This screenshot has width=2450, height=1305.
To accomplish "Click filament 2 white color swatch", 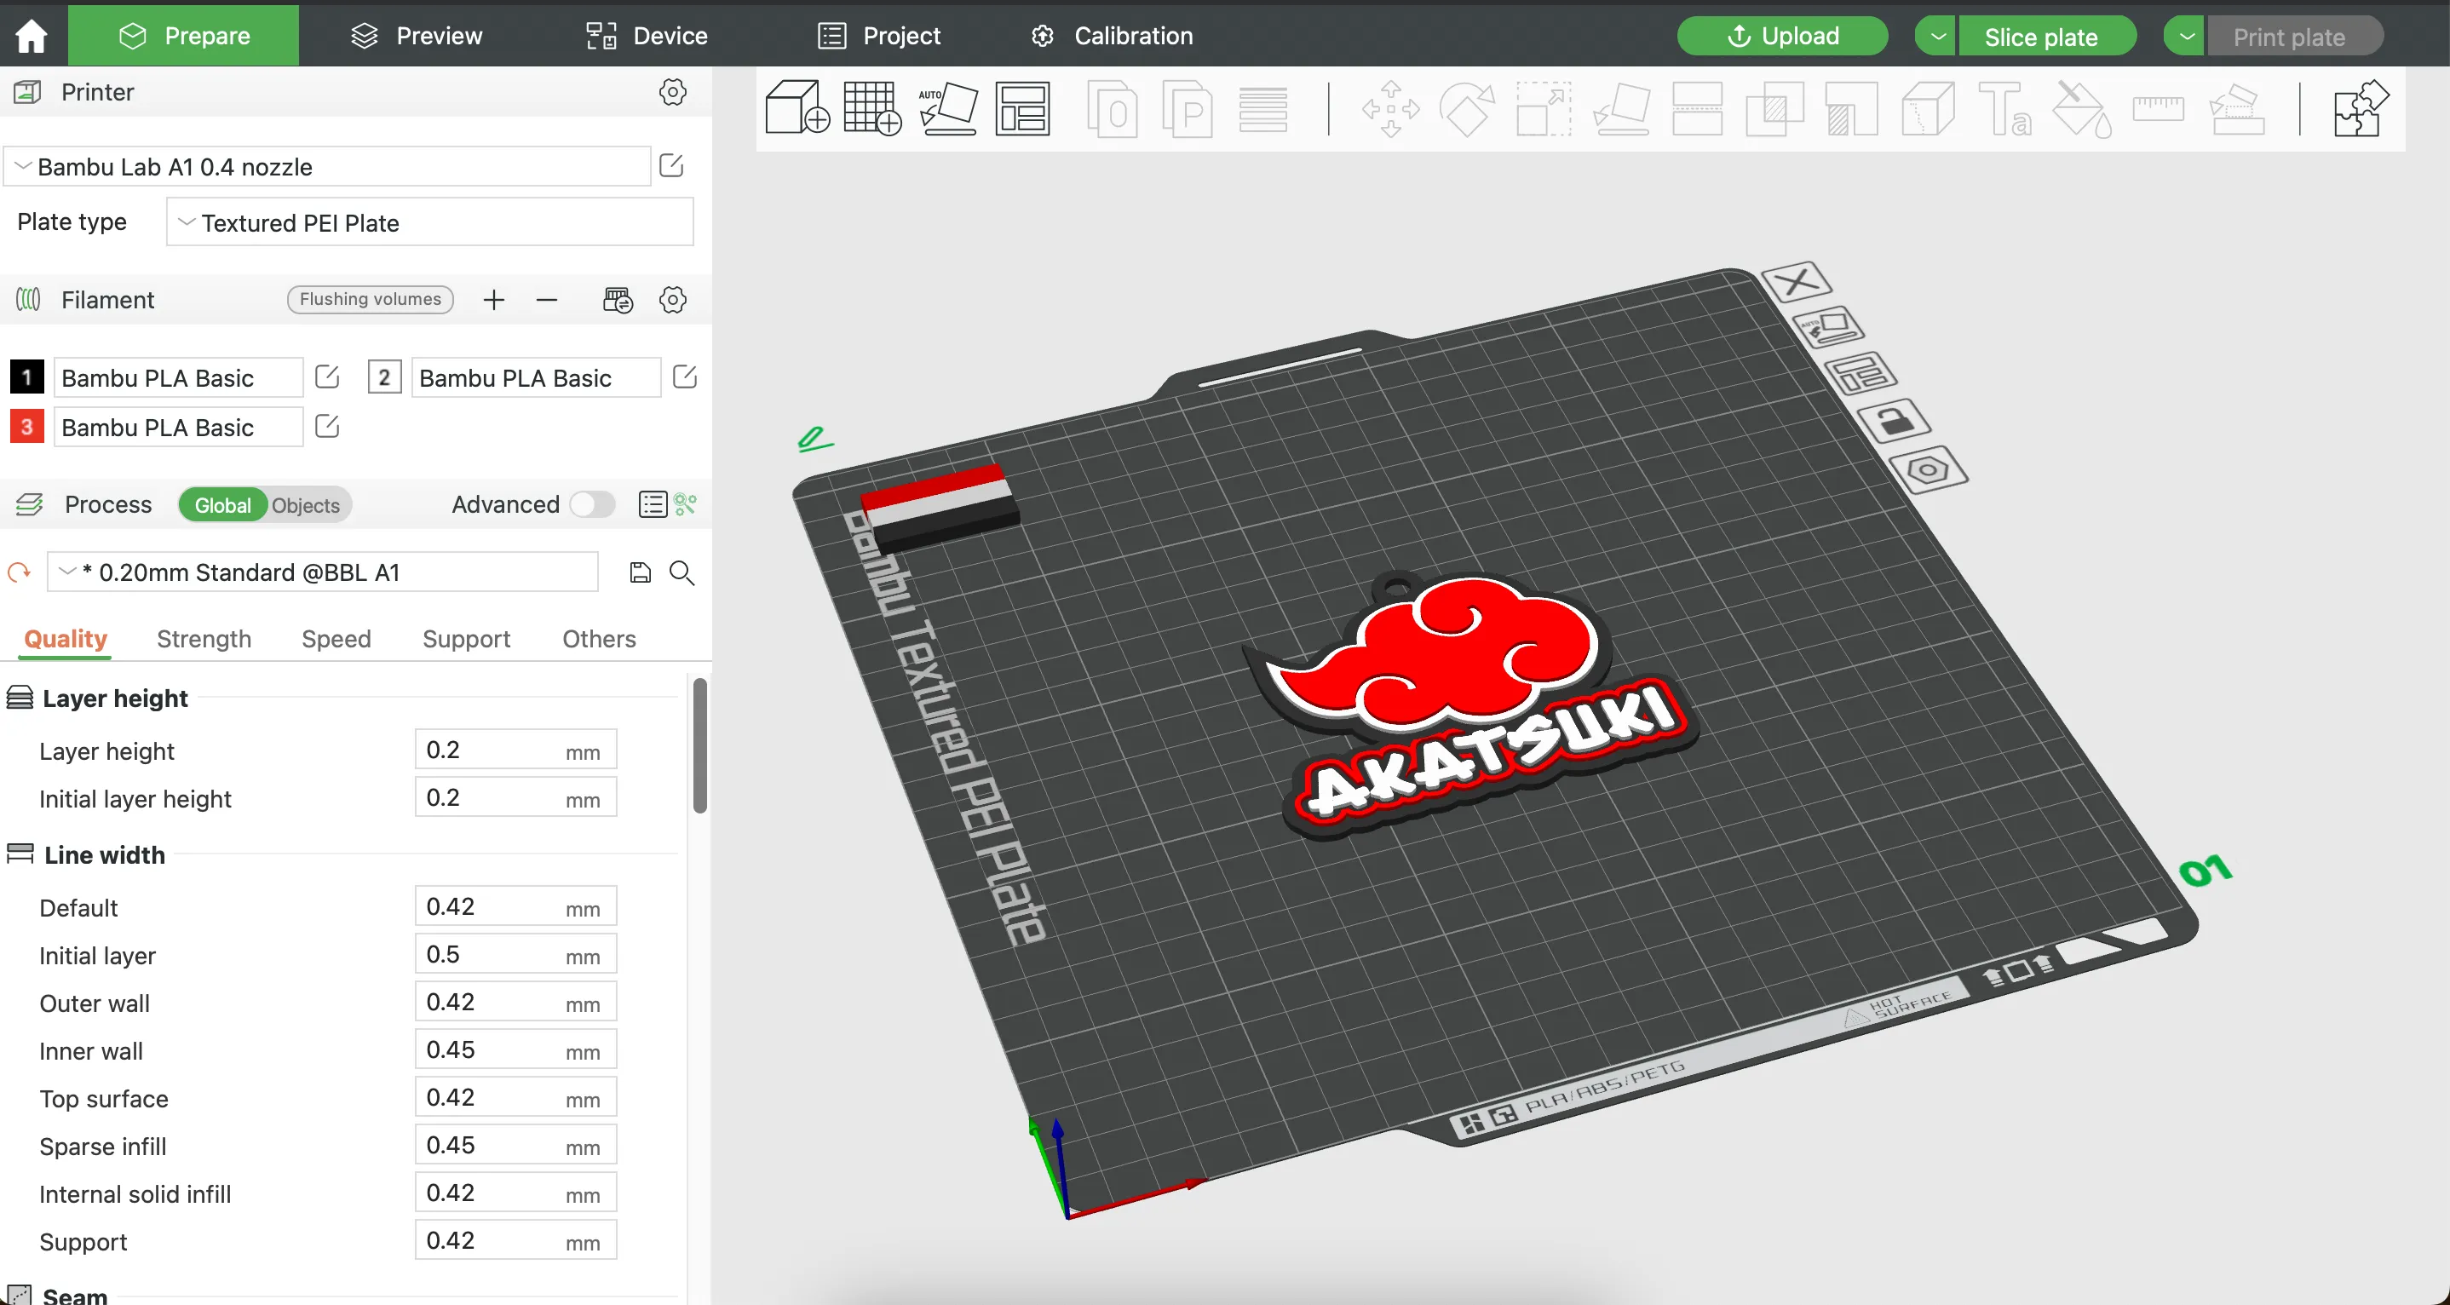I will [384, 377].
